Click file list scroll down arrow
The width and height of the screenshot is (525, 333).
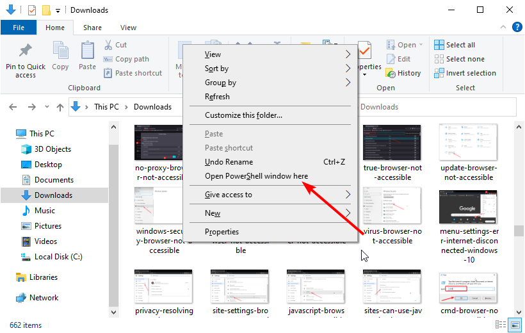[519, 313]
